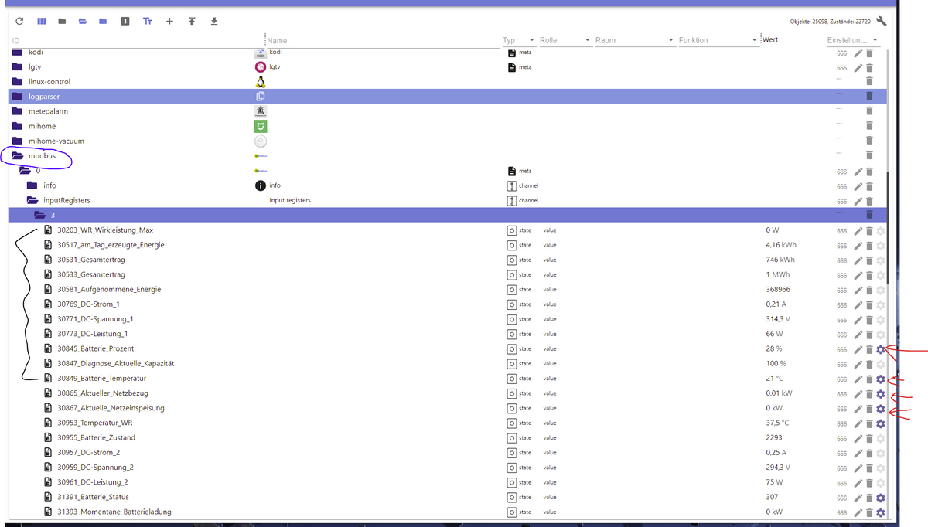Click greyed gear for 30517_am_Tag_erzeugte_Energie
Viewport: 928px width, 527px height.
[880, 245]
